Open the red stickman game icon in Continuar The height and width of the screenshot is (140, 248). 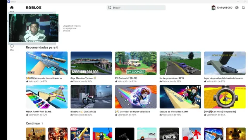pos(191,134)
